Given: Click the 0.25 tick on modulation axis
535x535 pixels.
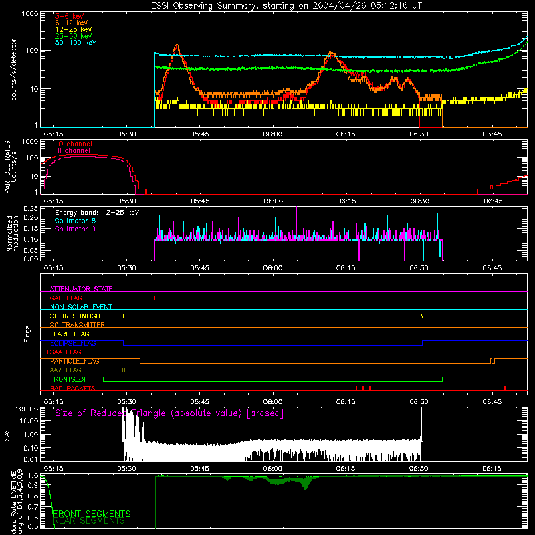Looking at the screenshot, I should 31,209.
